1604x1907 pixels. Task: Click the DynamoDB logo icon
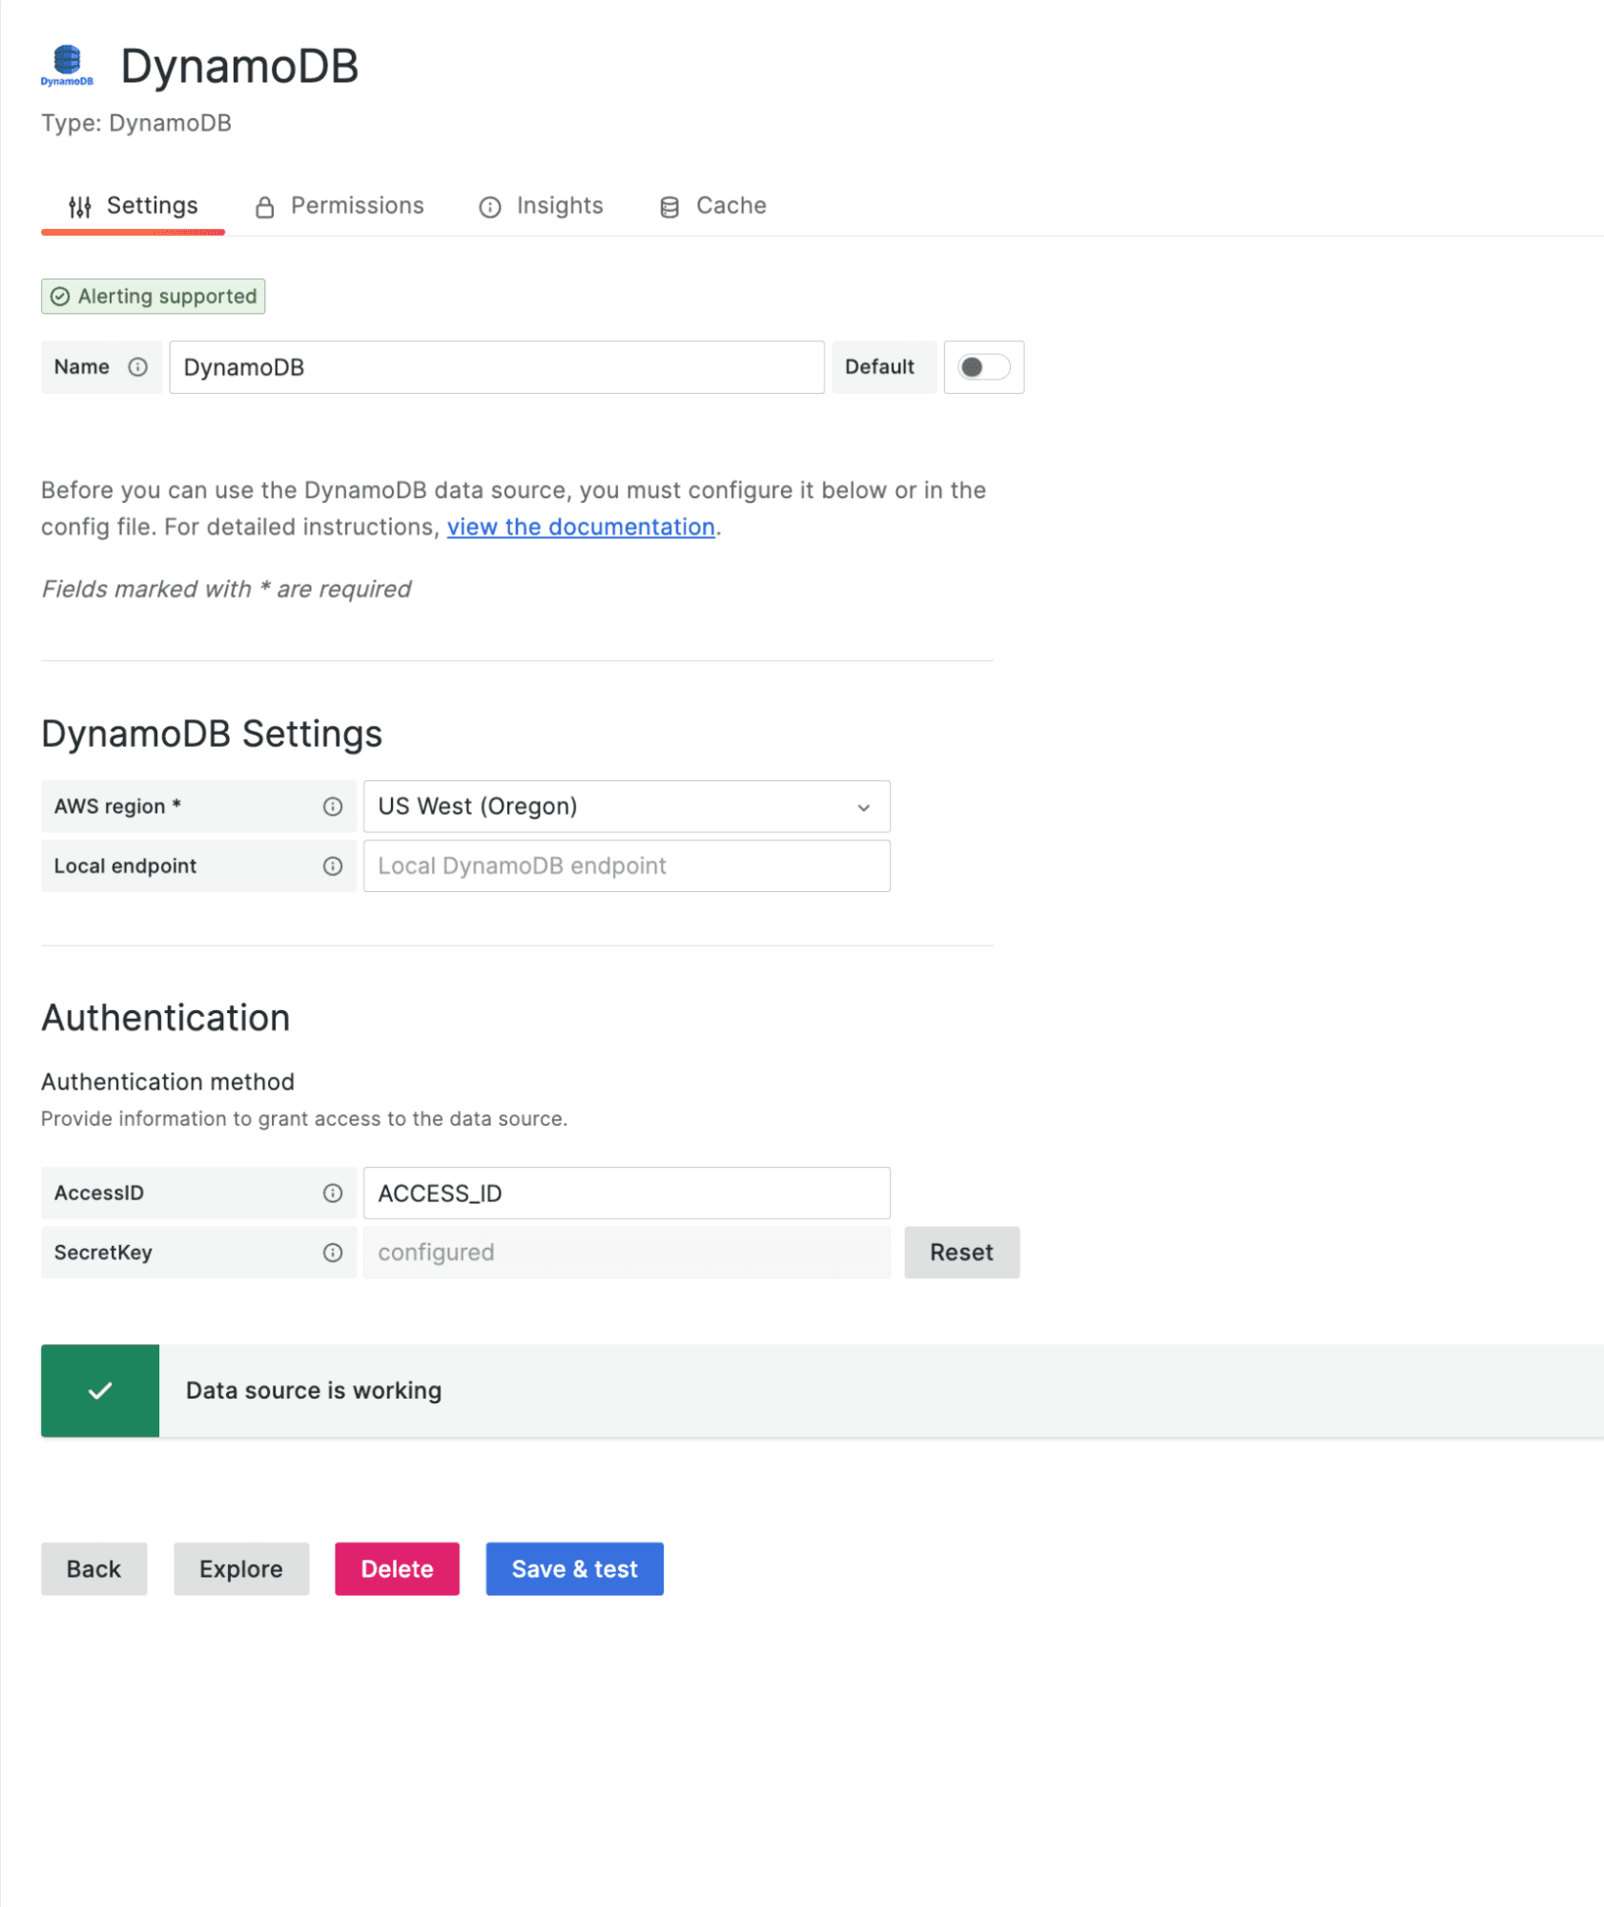tap(67, 65)
